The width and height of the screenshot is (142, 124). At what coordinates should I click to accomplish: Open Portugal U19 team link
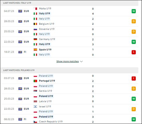(47, 81)
